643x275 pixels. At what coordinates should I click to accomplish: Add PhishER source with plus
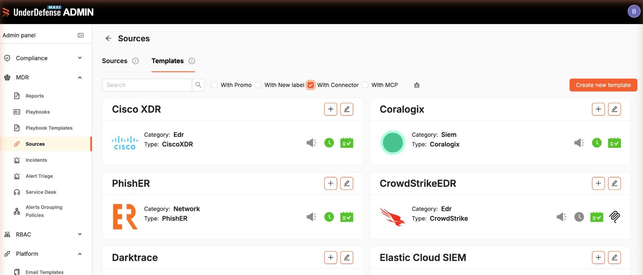331,183
